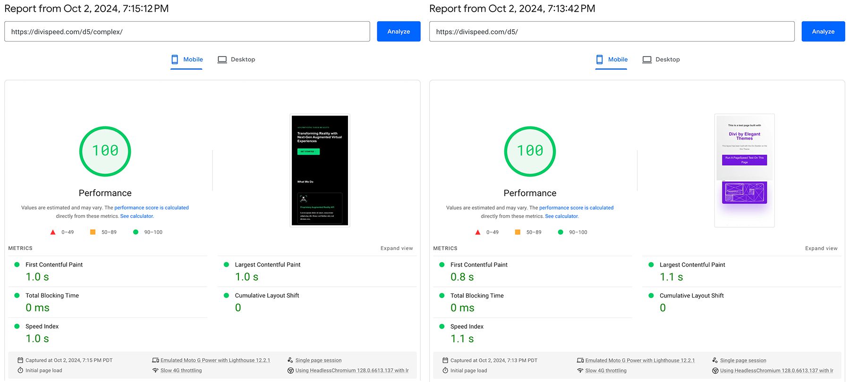
Task: Click the stopwatch icon beside 'Initial page load' in the right report
Action: click(x=445, y=370)
